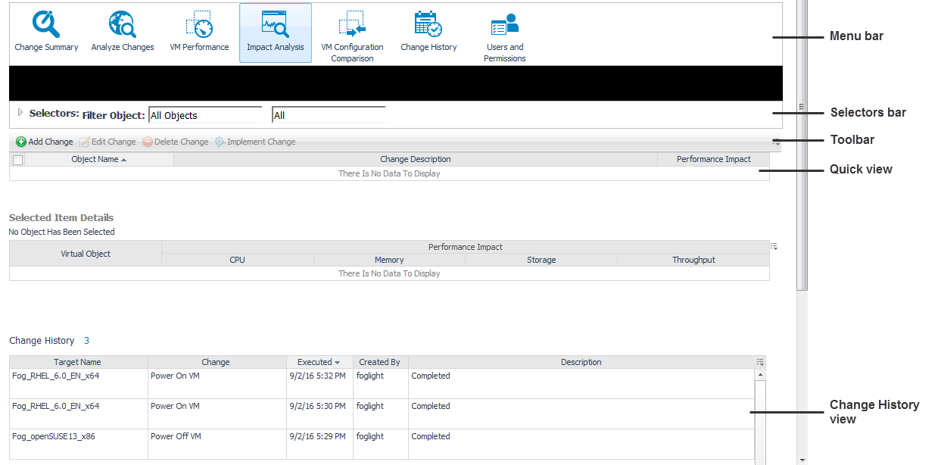
Task: Open the Change Summary icon
Action: (46, 25)
